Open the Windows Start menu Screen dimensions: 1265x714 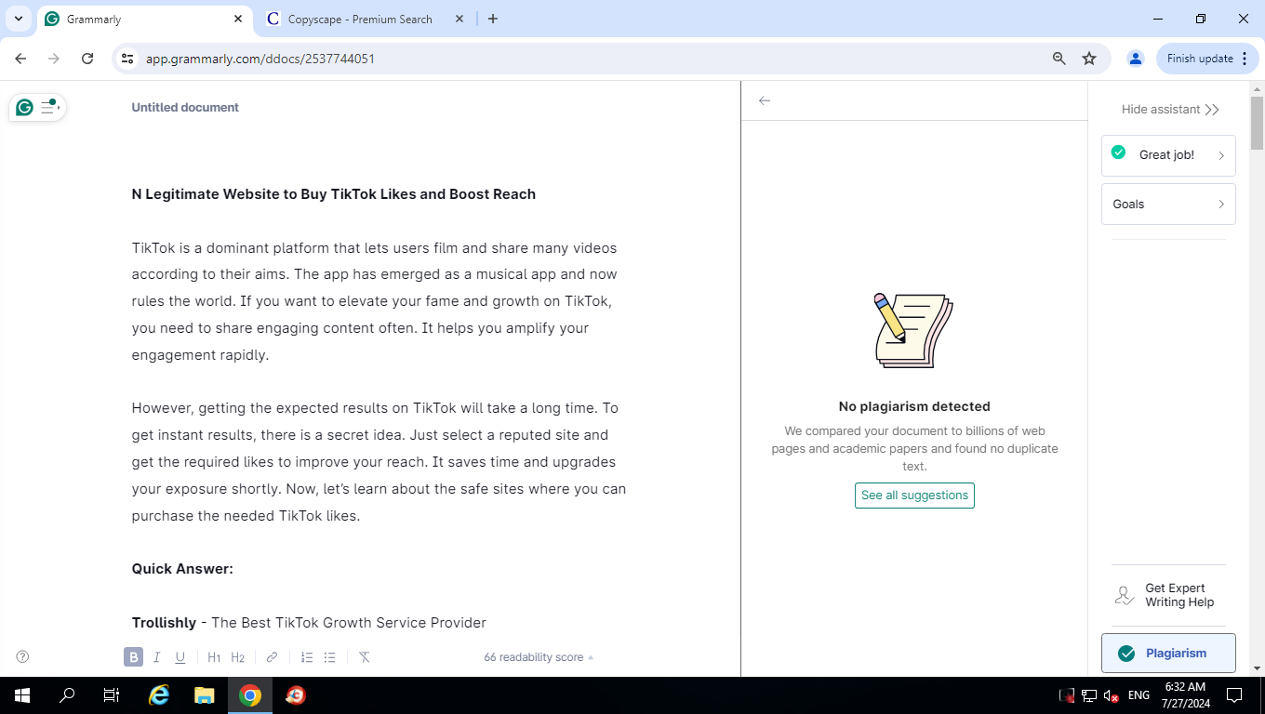pyautogui.click(x=21, y=695)
